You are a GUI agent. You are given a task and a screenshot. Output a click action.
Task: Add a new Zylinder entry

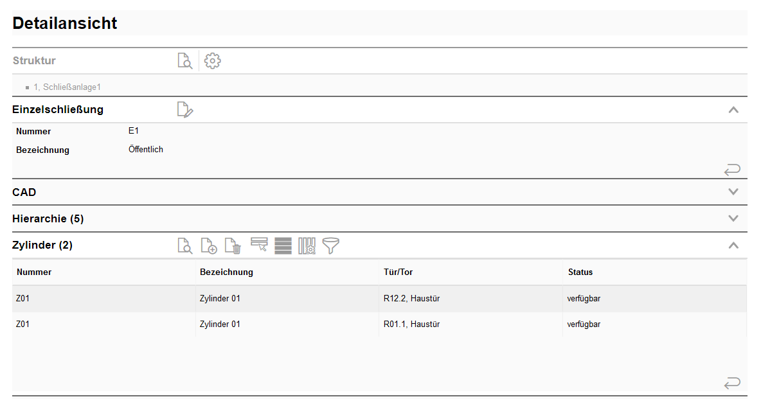[x=209, y=245]
